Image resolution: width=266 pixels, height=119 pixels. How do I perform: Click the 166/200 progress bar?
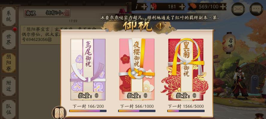88,111
